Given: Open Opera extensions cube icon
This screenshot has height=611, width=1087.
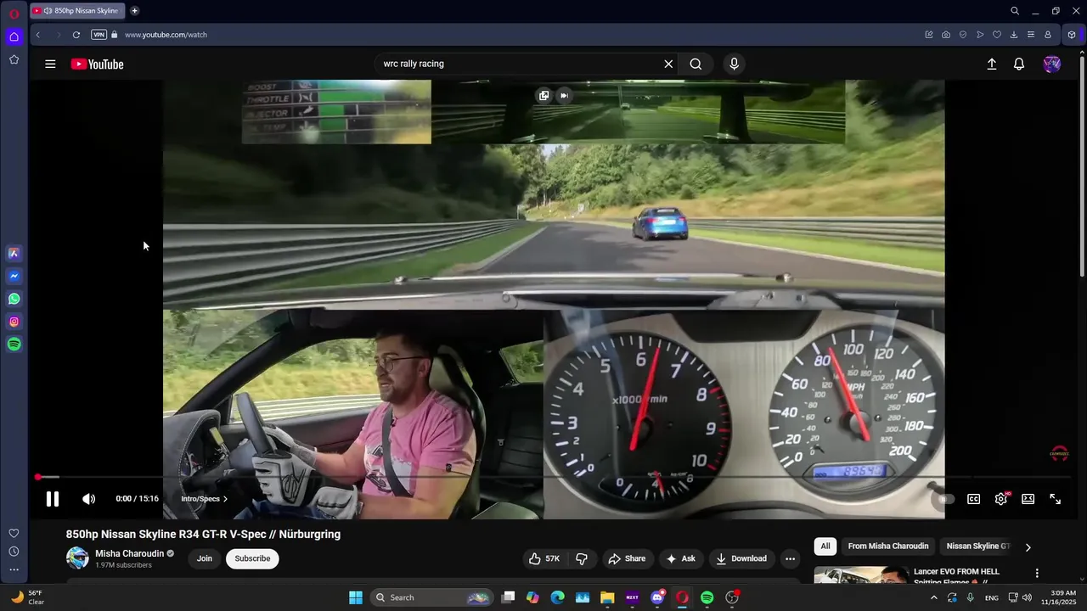Looking at the screenshot, I should pyautogui.click(x=1072, y=35).
